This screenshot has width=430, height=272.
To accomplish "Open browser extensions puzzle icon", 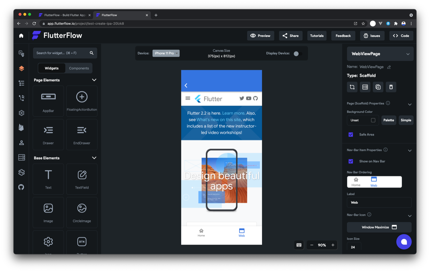I will tap(396, 24).
